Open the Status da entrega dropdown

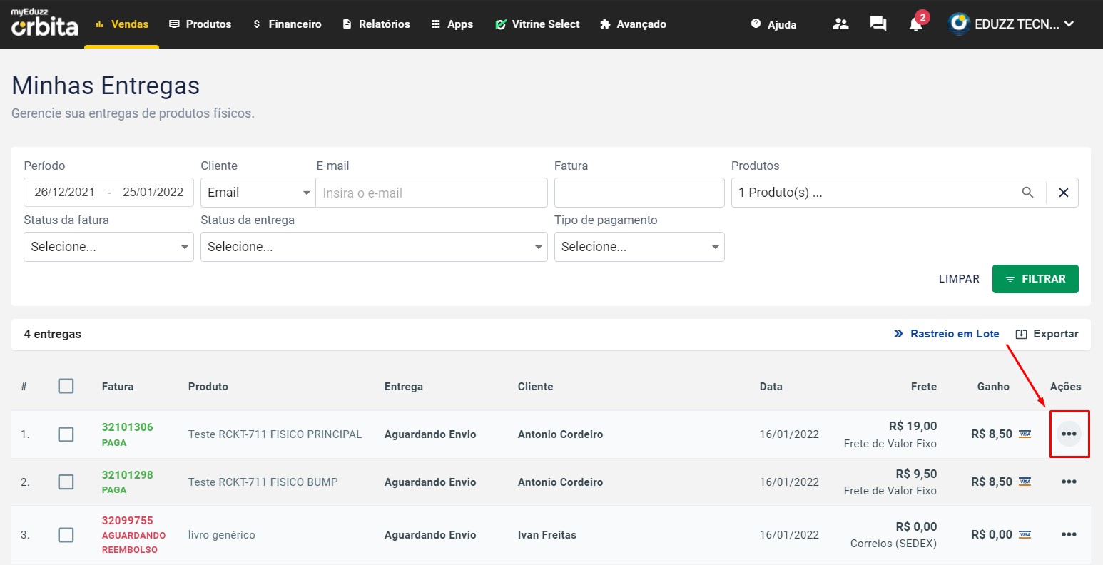(374, 247)
